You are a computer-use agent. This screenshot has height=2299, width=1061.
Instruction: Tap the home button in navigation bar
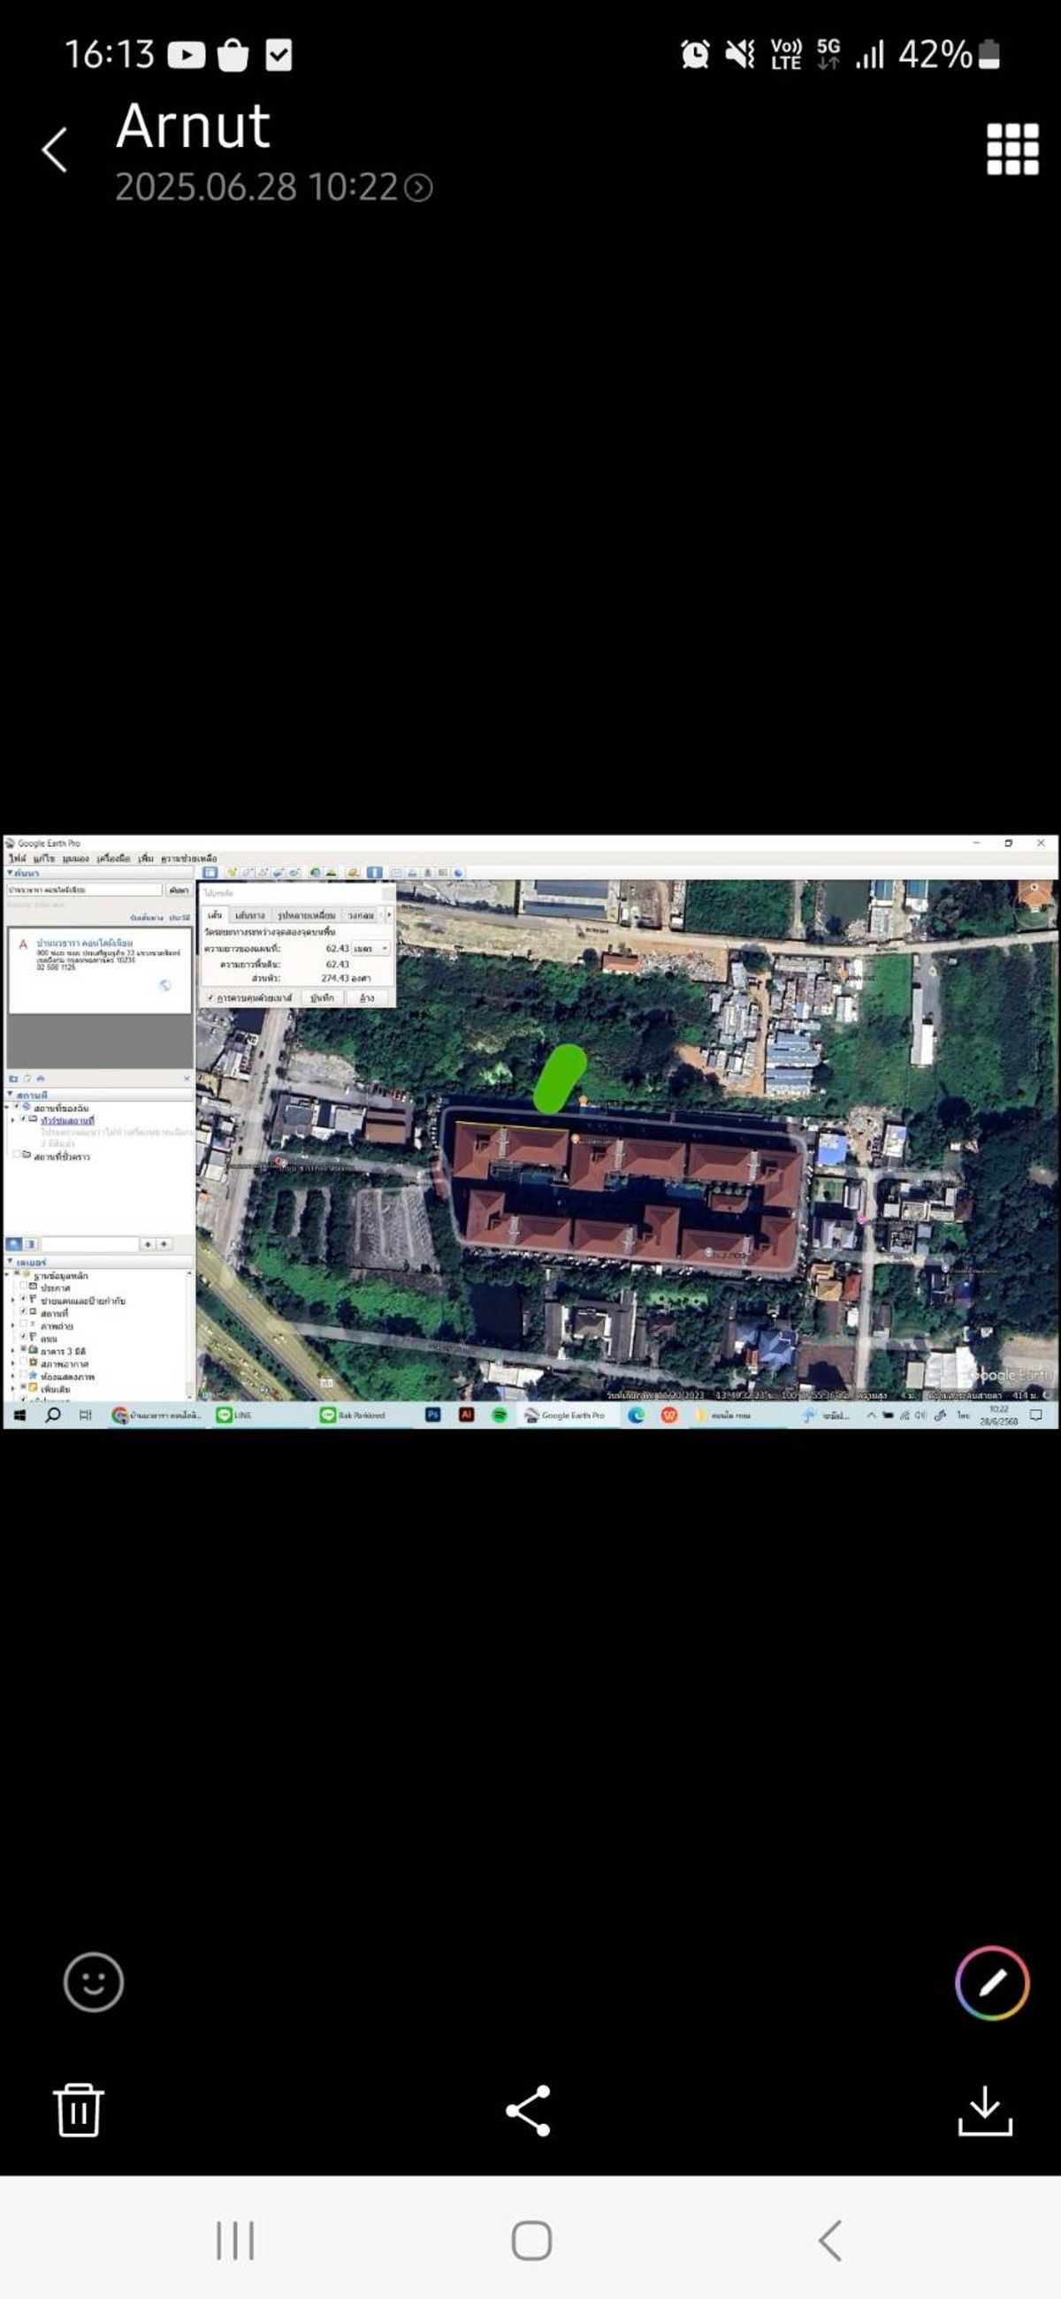pyautogui.click(x=532, y=2240)
